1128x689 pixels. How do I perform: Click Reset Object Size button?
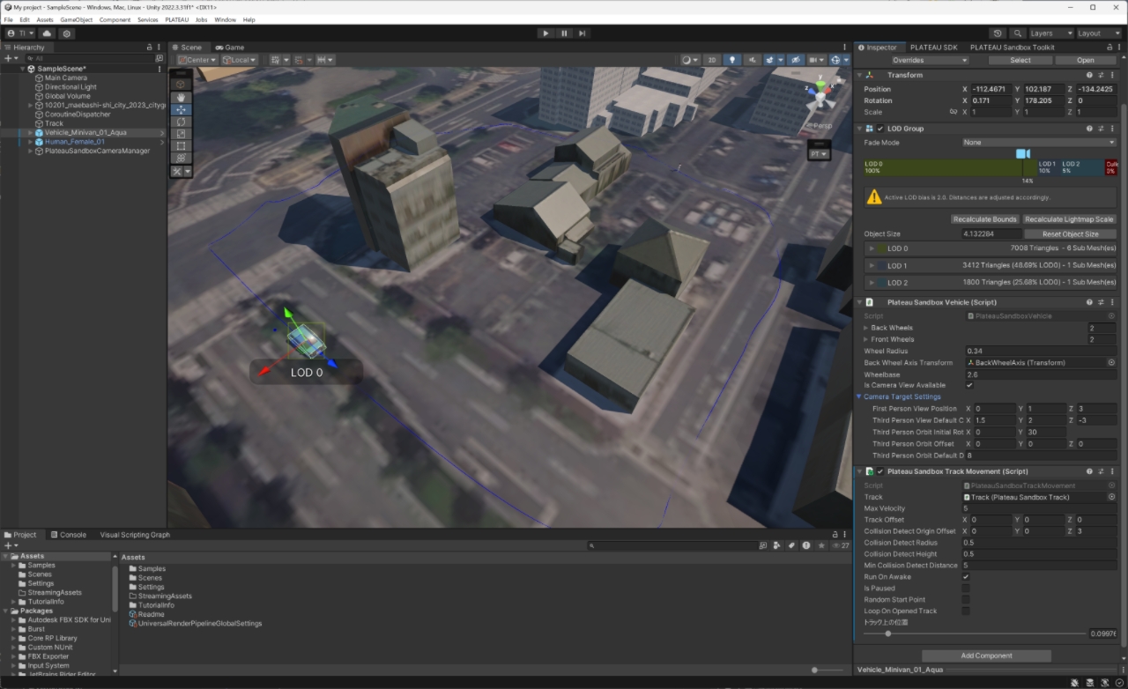(x=1071, y=234)
